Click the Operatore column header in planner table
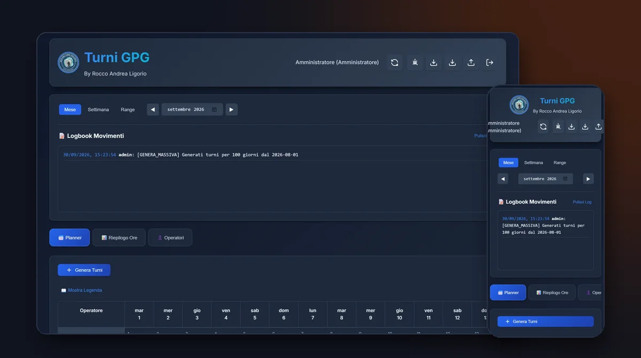This screenshot has height=358, width=641. [91, 314]
